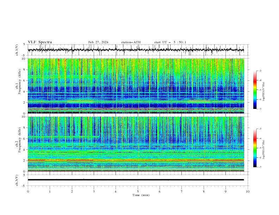The height and width of the screenshot is (215, 279).
Task: Click the "-3" label on ch.1 colorbar
Action: (x=260, y=71)
